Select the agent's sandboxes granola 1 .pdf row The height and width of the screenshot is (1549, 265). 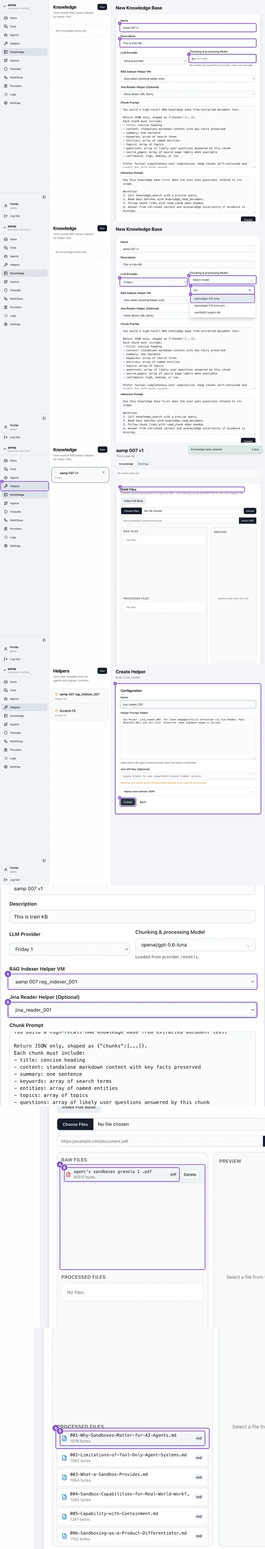(121, 1175)
